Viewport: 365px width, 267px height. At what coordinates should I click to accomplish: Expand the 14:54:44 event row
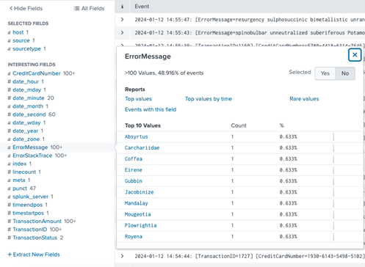pyautogui.click(x=122, y=256)
